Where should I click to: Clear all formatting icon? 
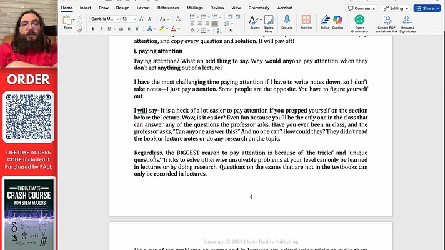tap(179, 19)
